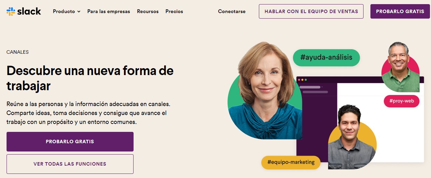
Task: Click the Slack logo icon
Action: [x=11, y=11]
